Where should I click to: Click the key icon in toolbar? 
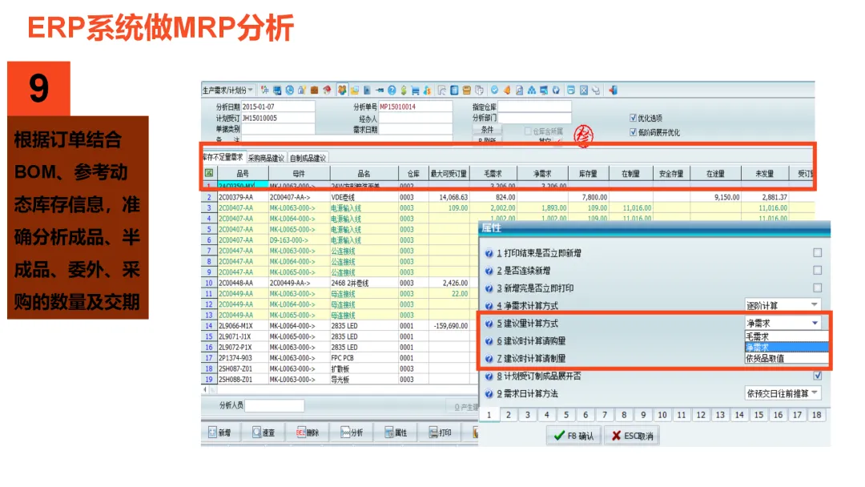tap(380, 90)
